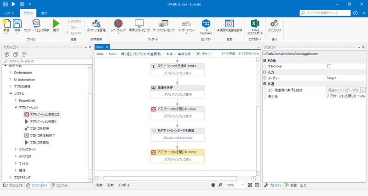Close the Main designer tab
Image resolution: width=368 pixels, height=196 pixels.
[107, 47]
